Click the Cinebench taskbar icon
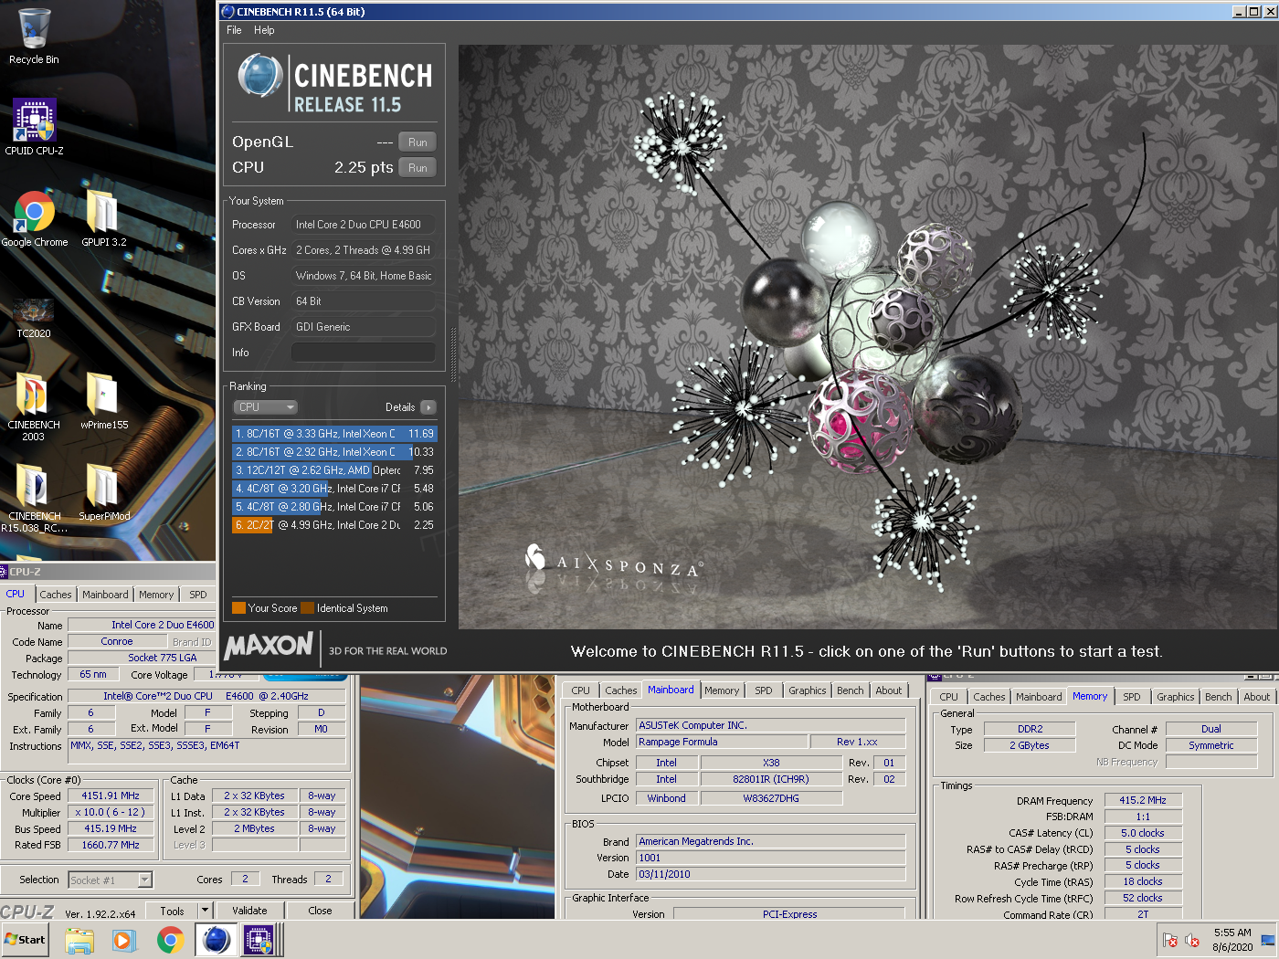 [x=216, y=940]
